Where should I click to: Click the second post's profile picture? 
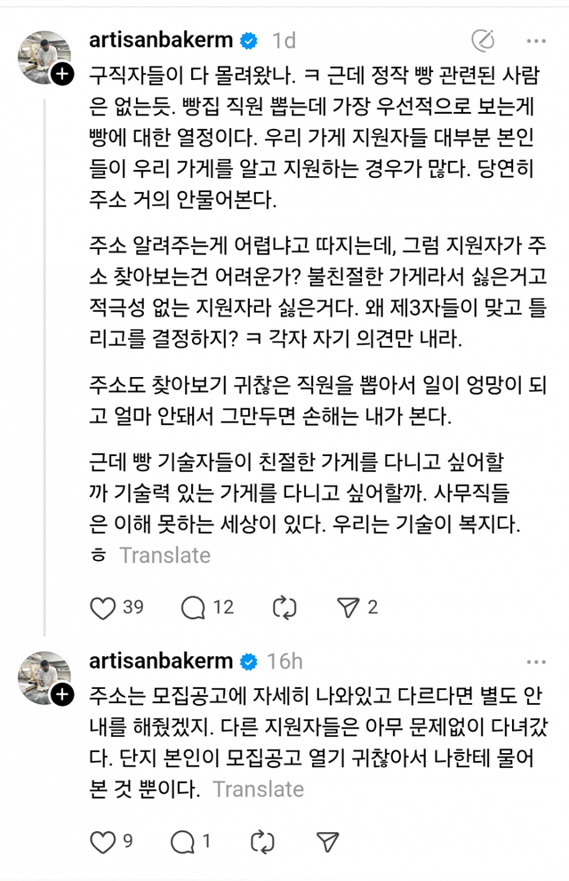coord(44,678)
